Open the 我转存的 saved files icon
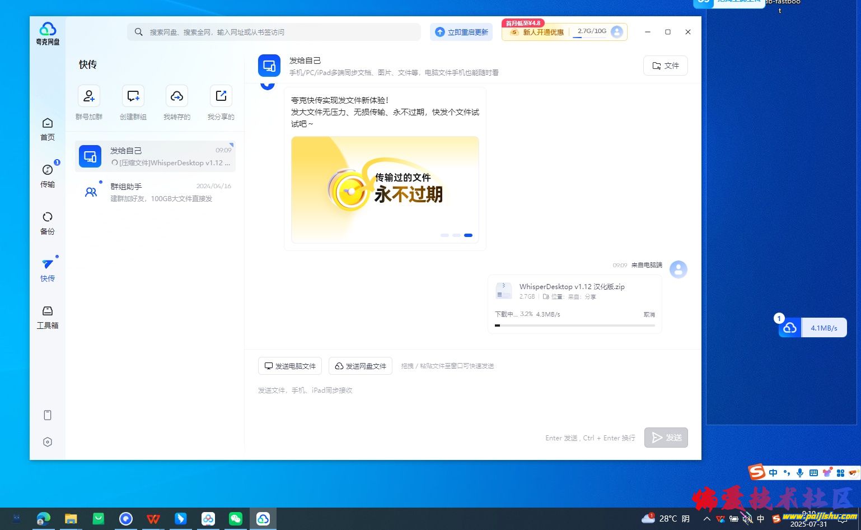Viewport: 861px width, 530px height. (x=177, y=96)
